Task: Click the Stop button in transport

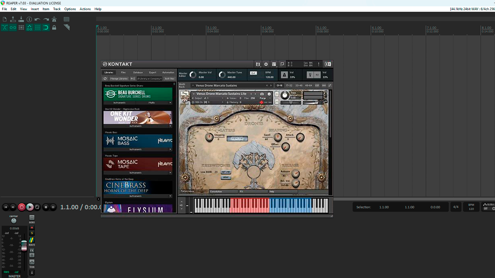Action: pos(46,207)
